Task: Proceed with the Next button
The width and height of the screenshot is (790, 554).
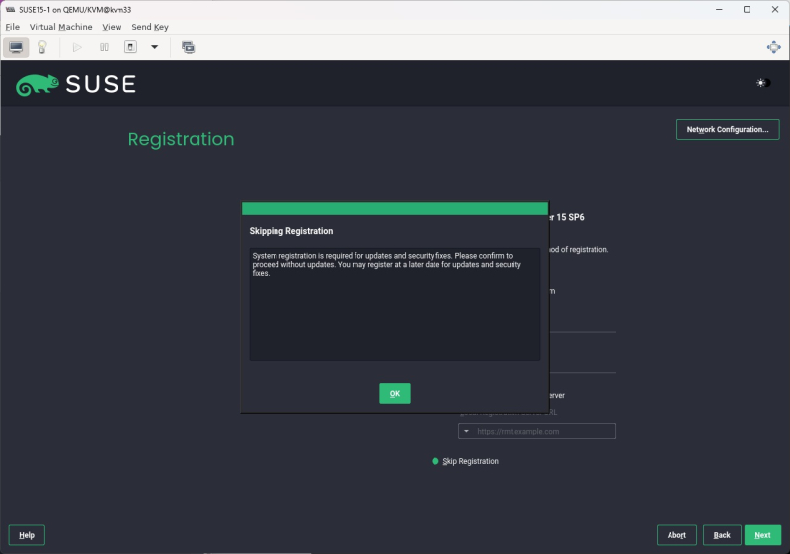Action: pyautogui.click(x=762, y=535)
